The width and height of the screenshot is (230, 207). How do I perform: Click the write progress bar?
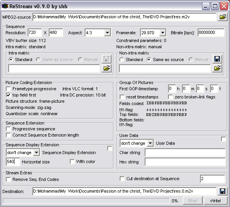click(86, 201)
